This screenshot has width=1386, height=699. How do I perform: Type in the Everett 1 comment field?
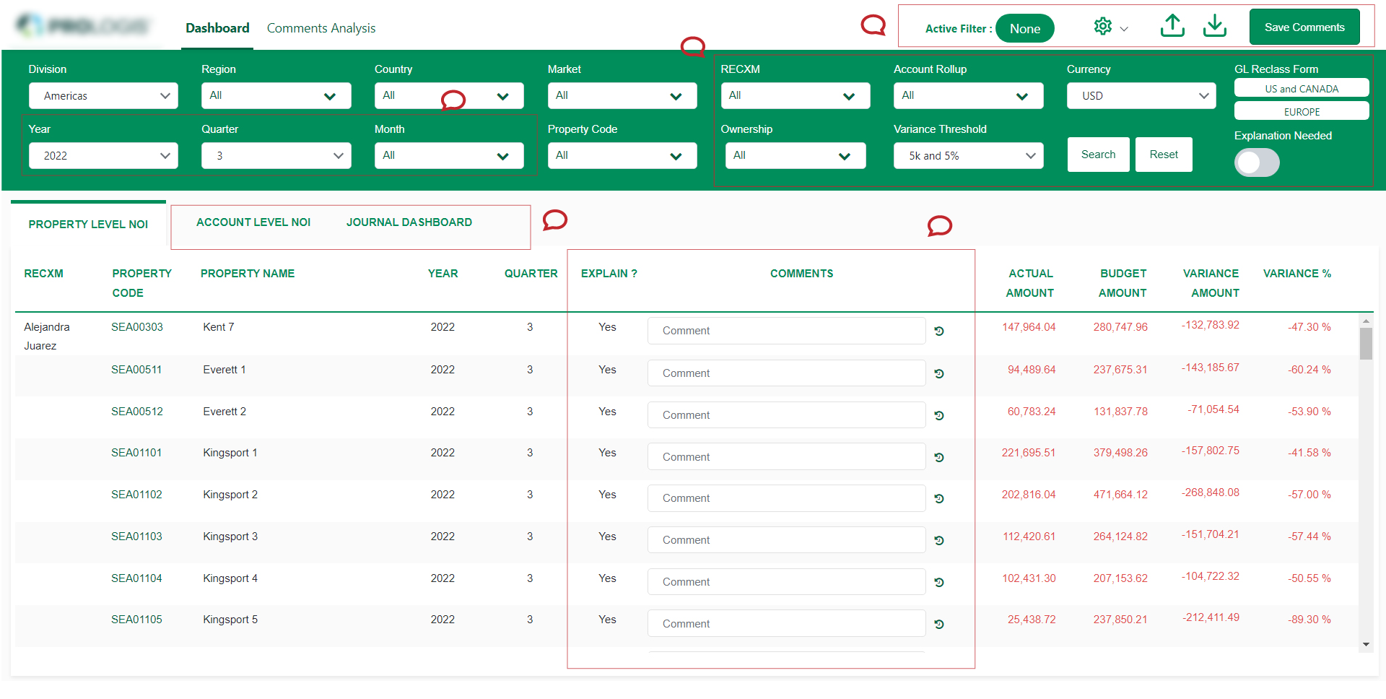785,373
